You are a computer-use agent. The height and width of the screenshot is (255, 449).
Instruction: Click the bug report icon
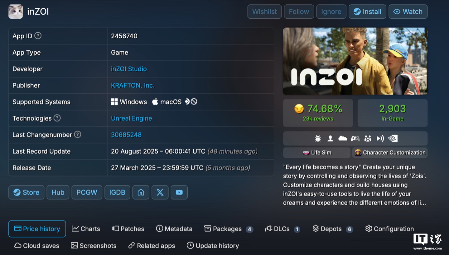pos(318,138)
